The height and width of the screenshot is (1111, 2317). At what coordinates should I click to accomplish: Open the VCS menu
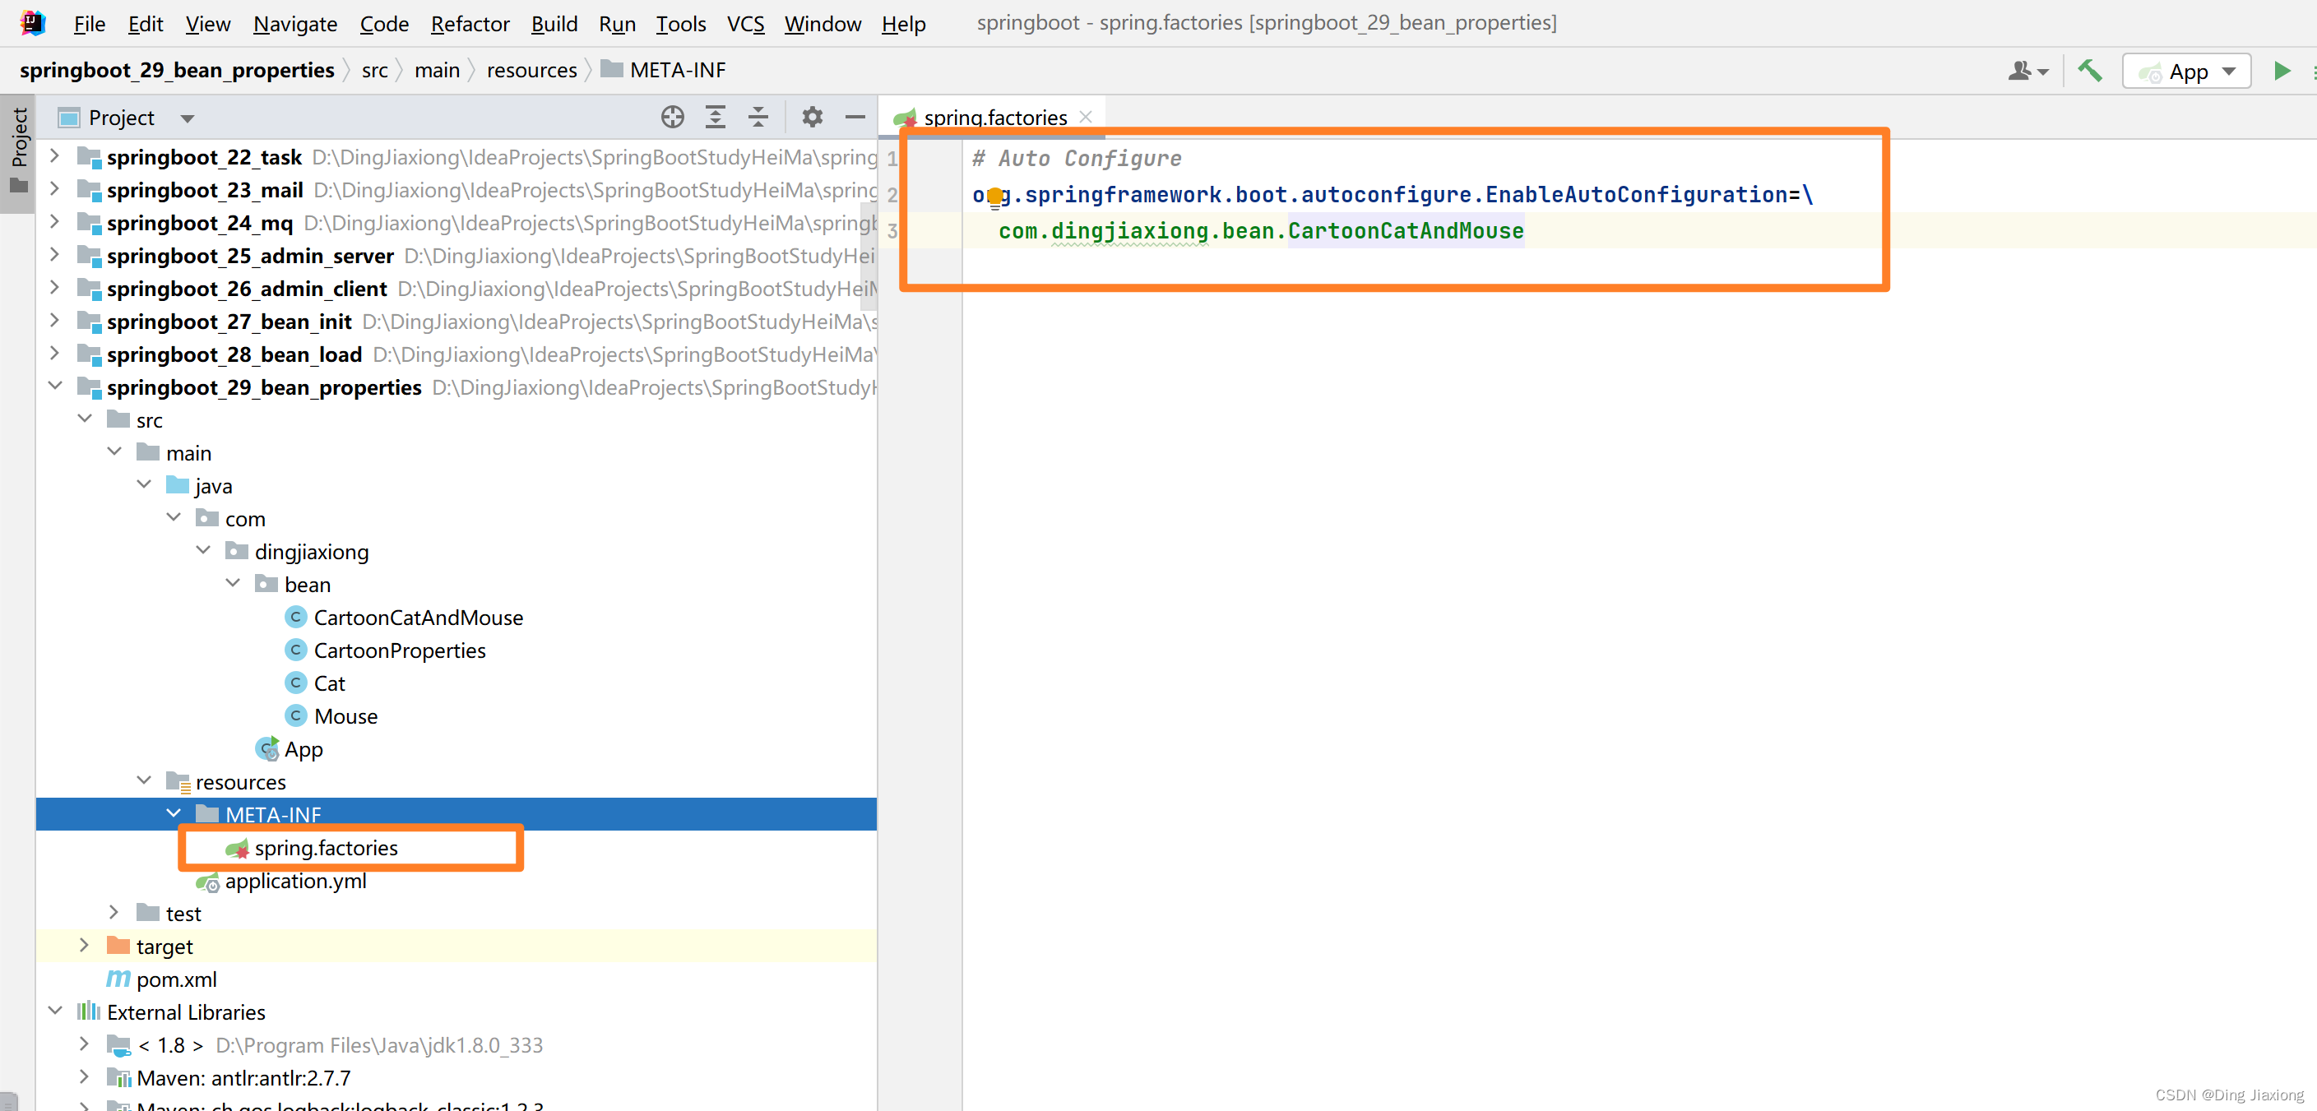tap(744, 23)
